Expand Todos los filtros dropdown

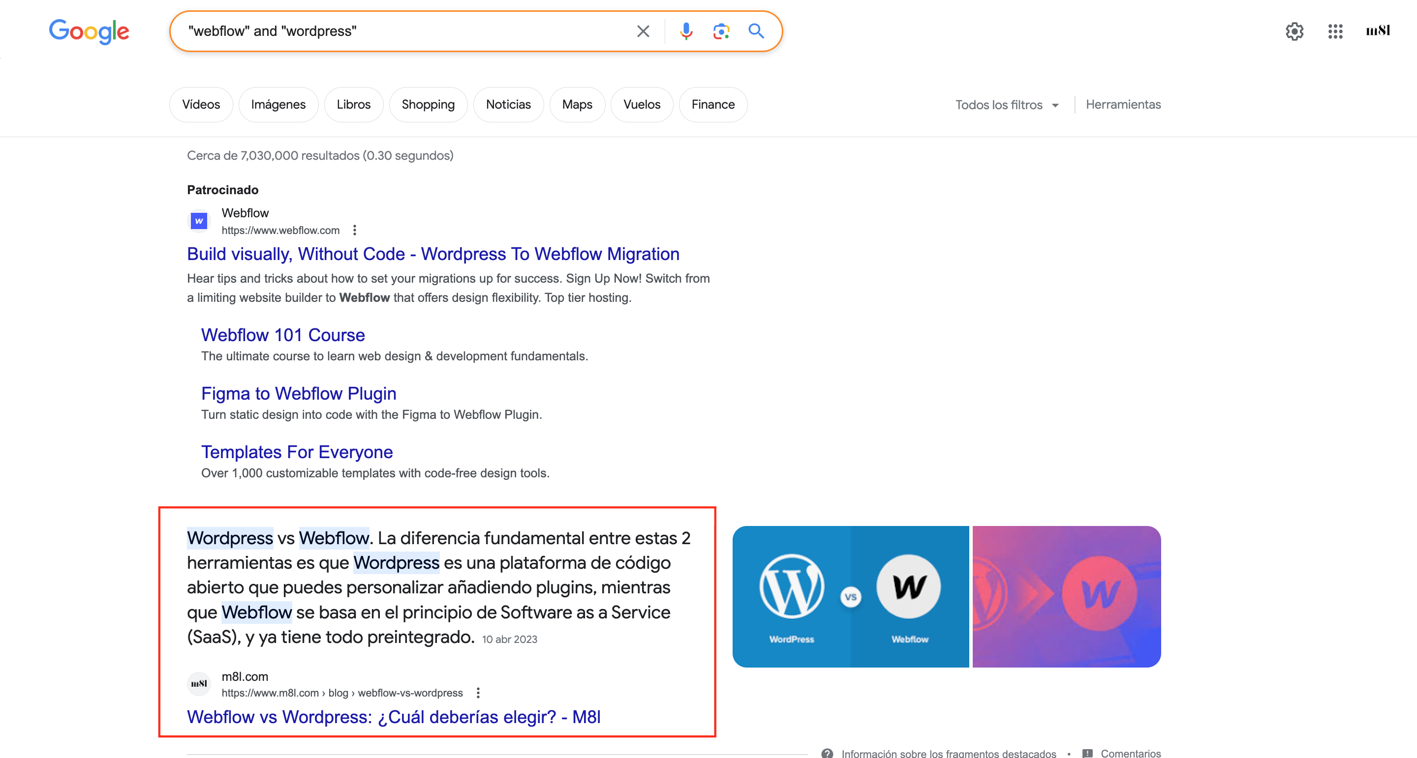pyautogui.click(x=1007, y=105)
